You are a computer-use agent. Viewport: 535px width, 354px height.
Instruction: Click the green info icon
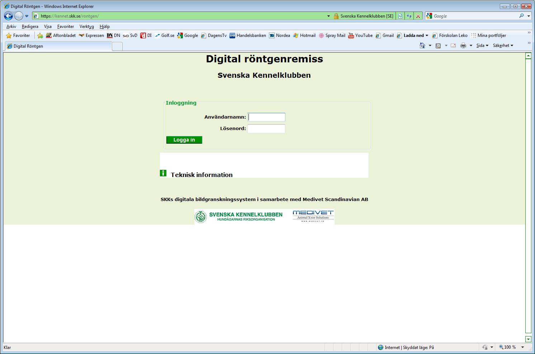click(163, 173)
